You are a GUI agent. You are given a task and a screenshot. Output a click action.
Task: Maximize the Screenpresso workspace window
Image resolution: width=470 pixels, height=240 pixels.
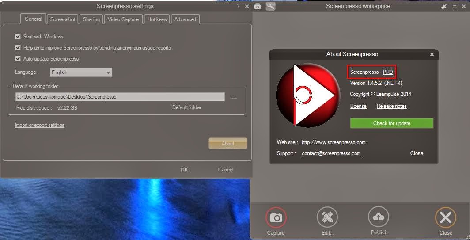pyautogui.click(x=455, y=6)
